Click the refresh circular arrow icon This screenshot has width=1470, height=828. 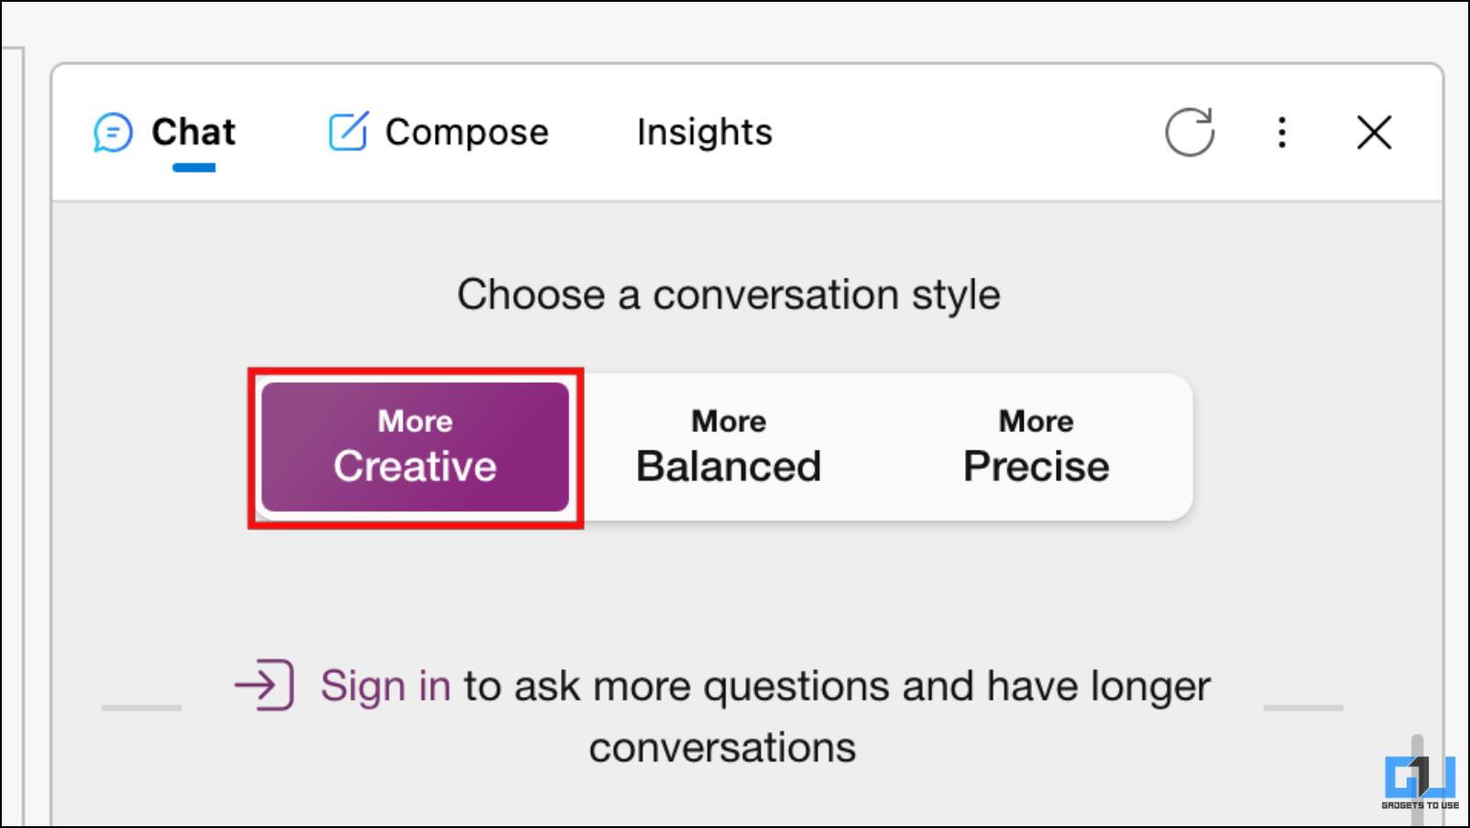coord(1190,133)
